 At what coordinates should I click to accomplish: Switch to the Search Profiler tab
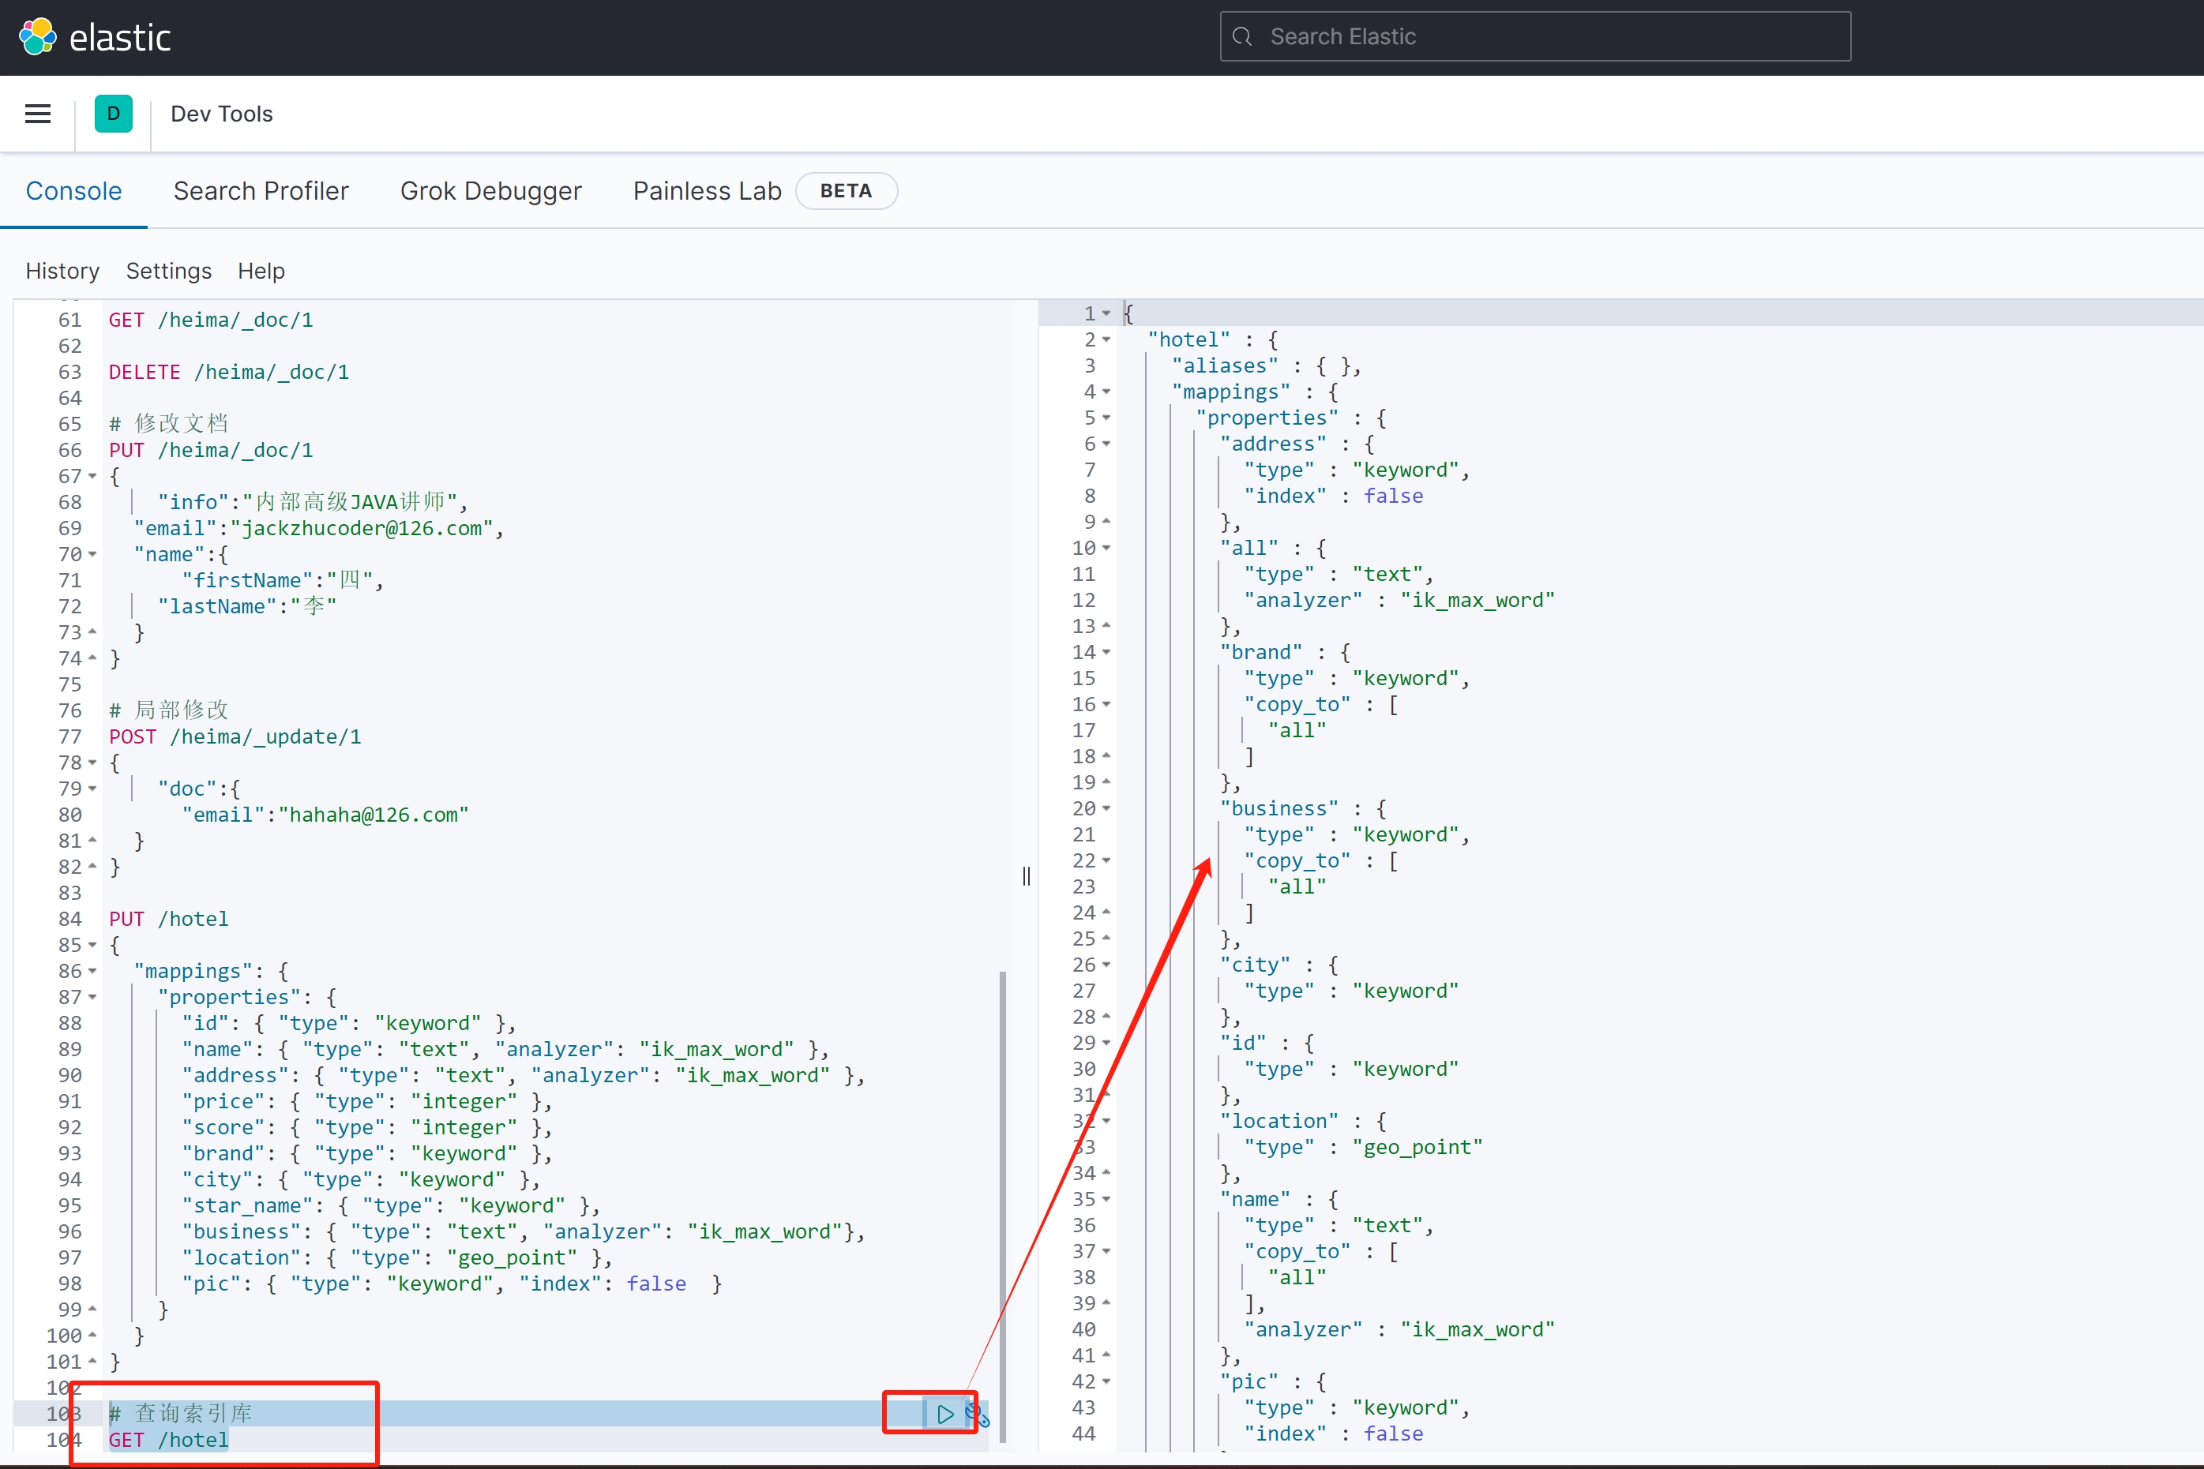click(261, 191)
